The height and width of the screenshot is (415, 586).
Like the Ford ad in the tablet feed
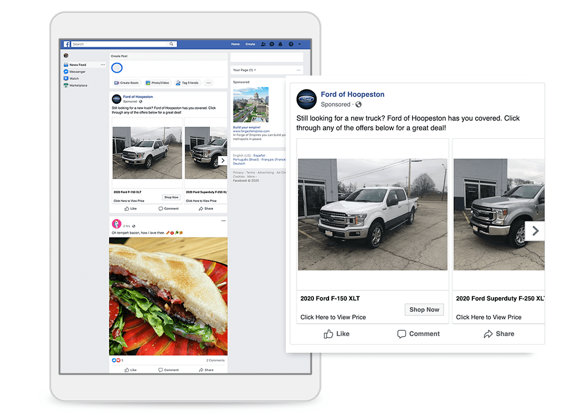click(130, 209)
